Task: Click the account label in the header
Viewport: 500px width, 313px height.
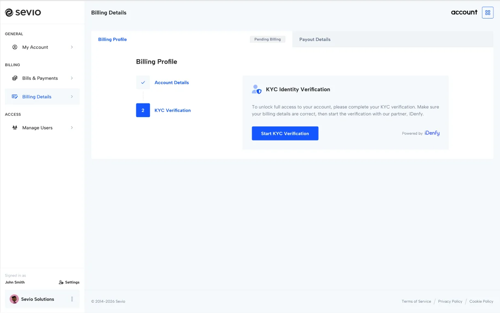Action: pos(464,12)
